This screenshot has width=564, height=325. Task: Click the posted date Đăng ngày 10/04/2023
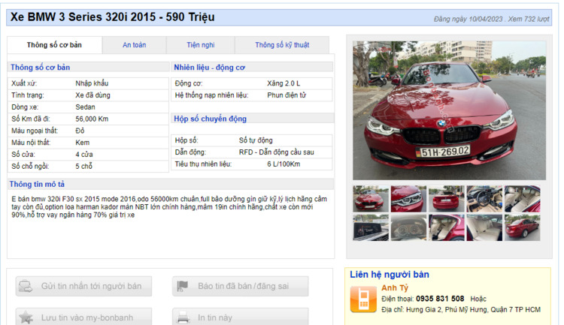tap(468, 19)
